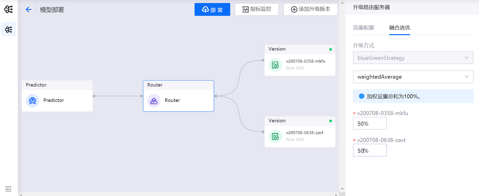Click the Predictor node icon
This screenshot has width=479, height=196.
(x=33, y=101)
